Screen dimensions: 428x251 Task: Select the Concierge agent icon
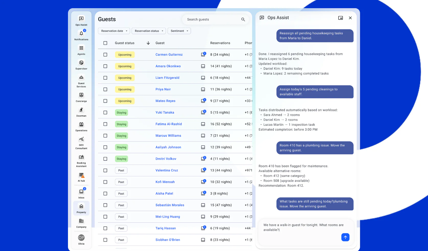pos(81,95)
